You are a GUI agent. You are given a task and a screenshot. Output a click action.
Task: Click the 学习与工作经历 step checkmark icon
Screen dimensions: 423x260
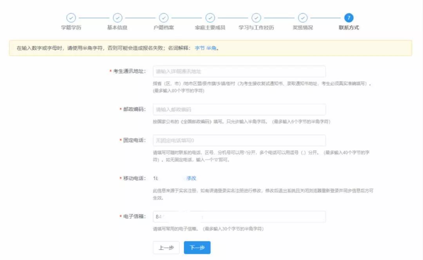click(x=257, y=18)
